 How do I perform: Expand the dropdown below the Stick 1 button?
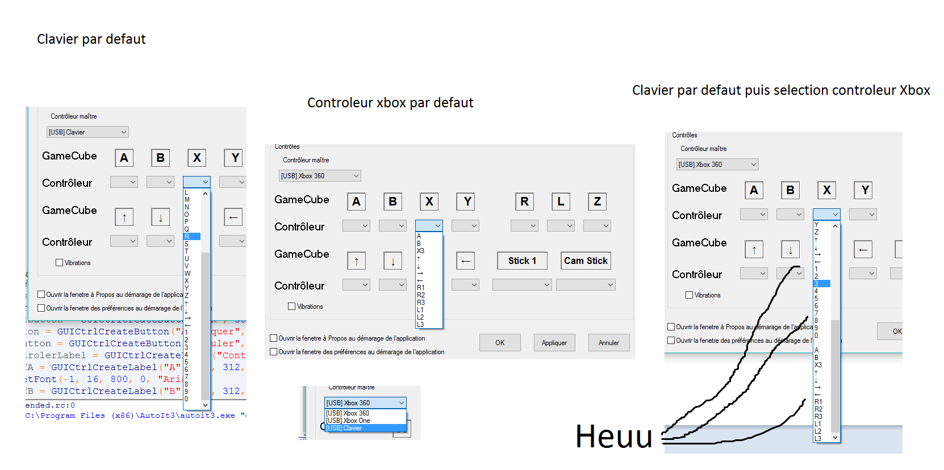(x=522, y=285)
